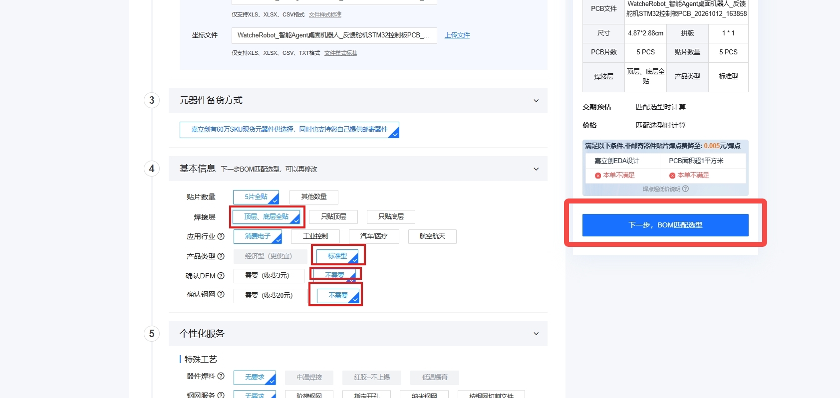This screenshot has width=840, height=398.
Task: Click help icon next to 确认DFM
Action: pyautogui.click(x=221, y=276)
